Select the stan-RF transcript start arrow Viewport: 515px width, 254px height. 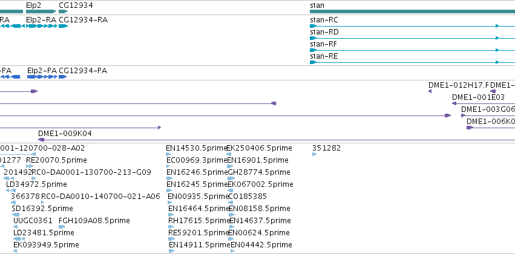313,50
